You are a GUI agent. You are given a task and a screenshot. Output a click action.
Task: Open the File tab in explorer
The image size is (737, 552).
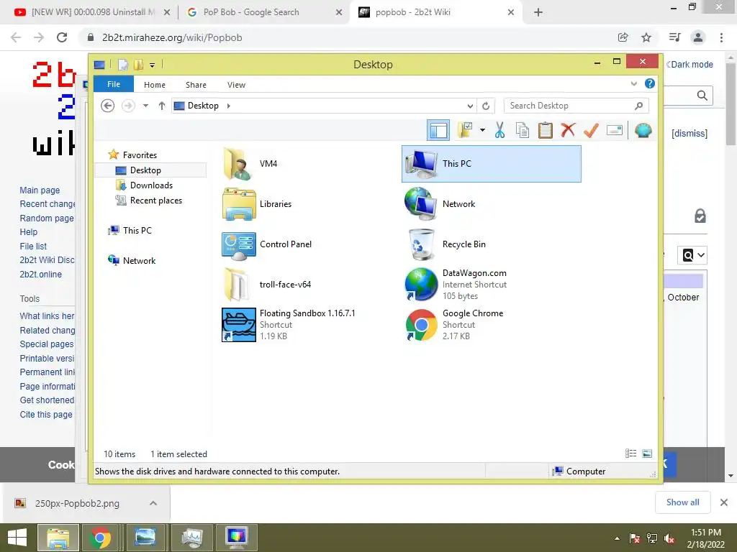coord(114,84)
